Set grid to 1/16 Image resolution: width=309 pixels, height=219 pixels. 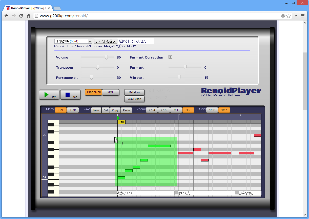(x=224, y=110)
